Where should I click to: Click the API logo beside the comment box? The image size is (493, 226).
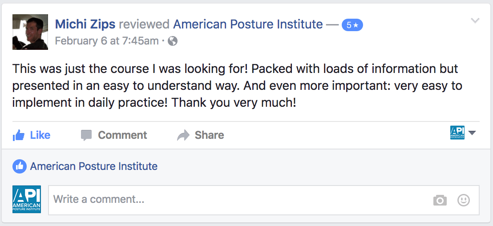pos(27,199)
